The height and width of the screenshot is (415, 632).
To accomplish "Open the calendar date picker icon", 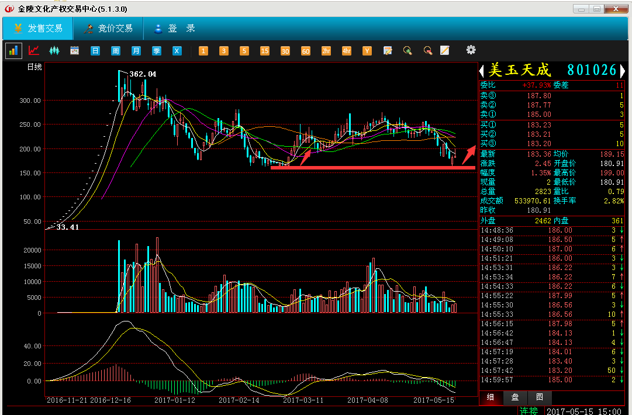I will point(75,50).
